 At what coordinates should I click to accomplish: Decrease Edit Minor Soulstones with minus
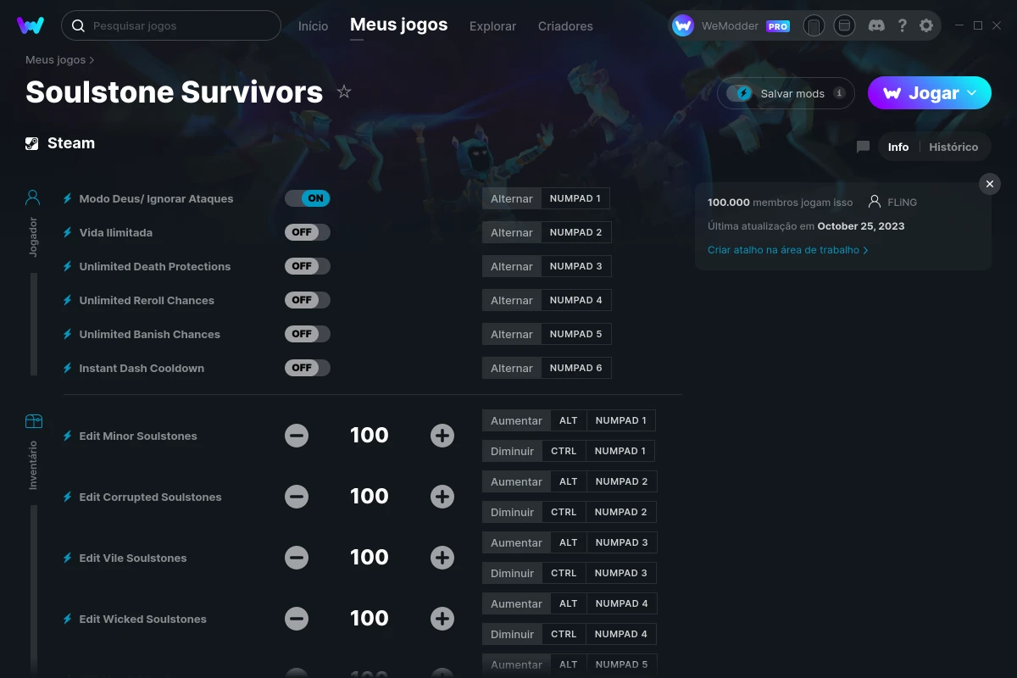(x=297, y=436)
